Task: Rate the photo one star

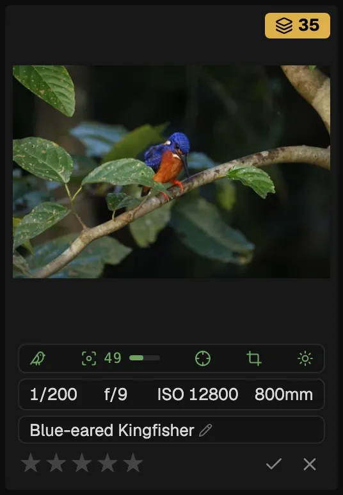Action: (31, 463)
